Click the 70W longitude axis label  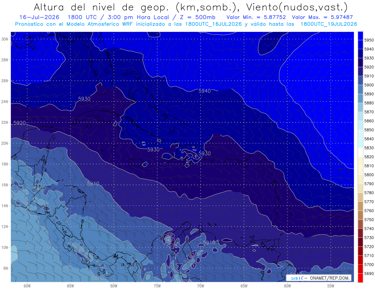[x=201, y=286]
